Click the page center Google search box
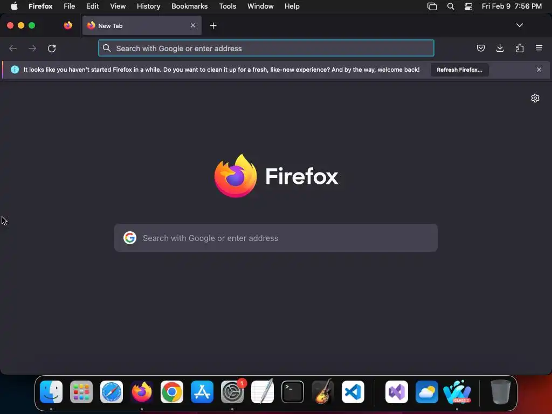This screenshot has width=552, height=414. [x=276, y=238]
